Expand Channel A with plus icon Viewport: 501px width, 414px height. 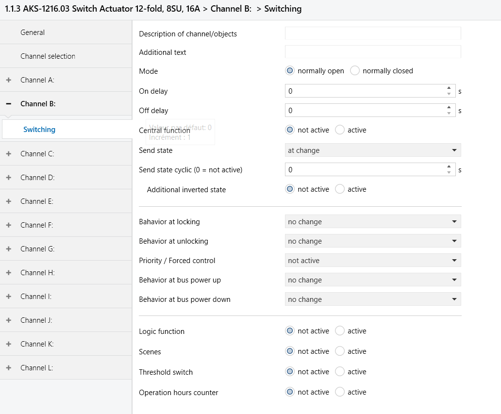pos(9,80)
